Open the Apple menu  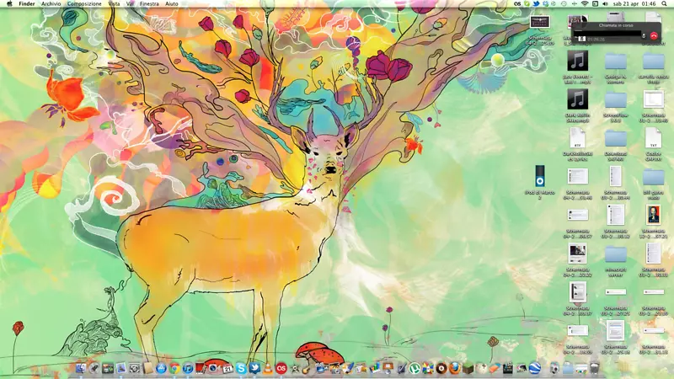tap(8, 4)
